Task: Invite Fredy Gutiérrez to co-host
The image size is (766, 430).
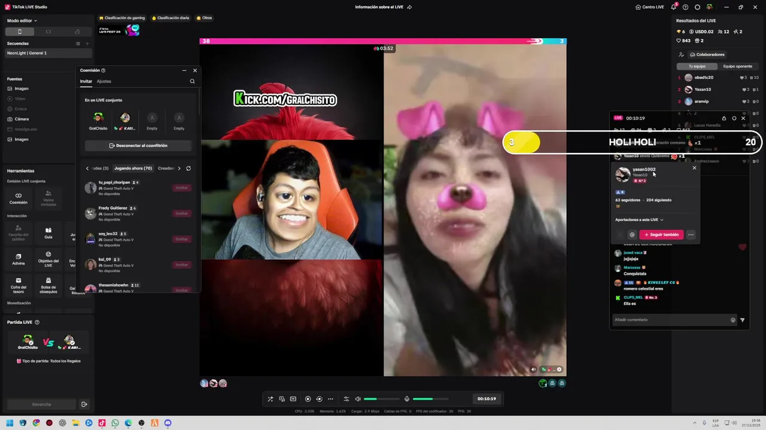Action: coord(181,213)
